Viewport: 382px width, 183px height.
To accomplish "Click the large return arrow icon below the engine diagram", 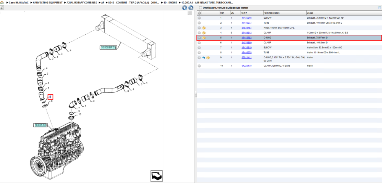I will pos(156,176).
